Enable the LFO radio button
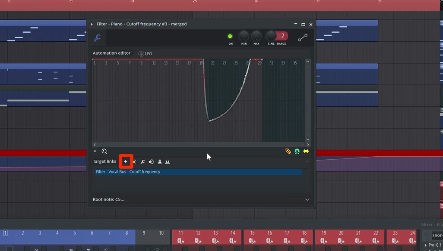The height and width of the screenshot is (251, 443). 141,54
